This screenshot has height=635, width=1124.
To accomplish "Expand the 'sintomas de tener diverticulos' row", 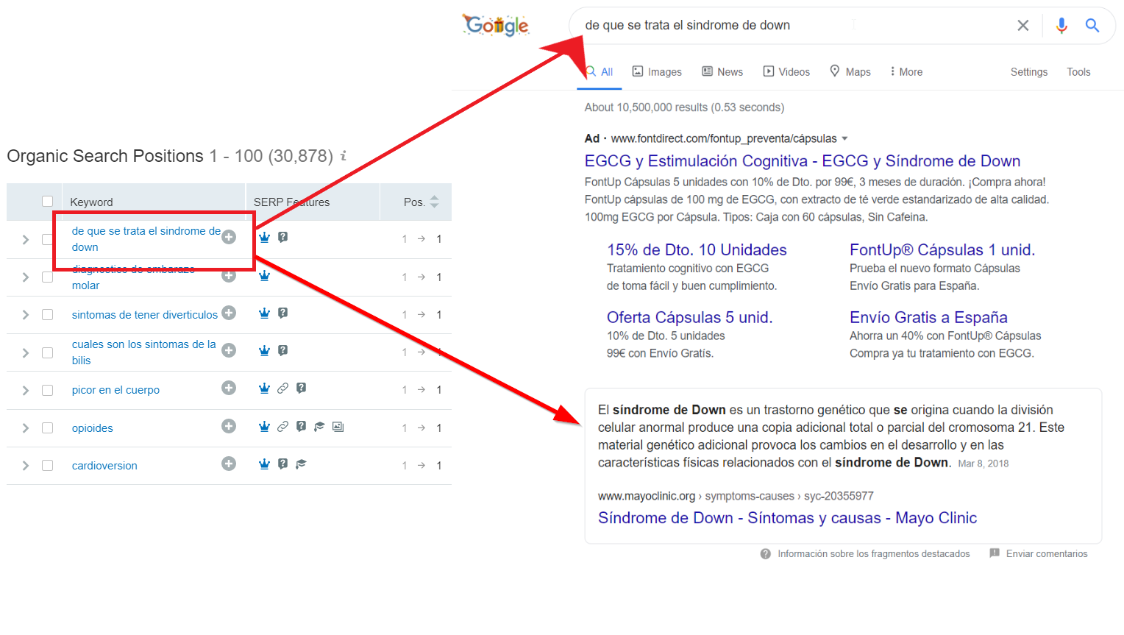I will [26, 315].
